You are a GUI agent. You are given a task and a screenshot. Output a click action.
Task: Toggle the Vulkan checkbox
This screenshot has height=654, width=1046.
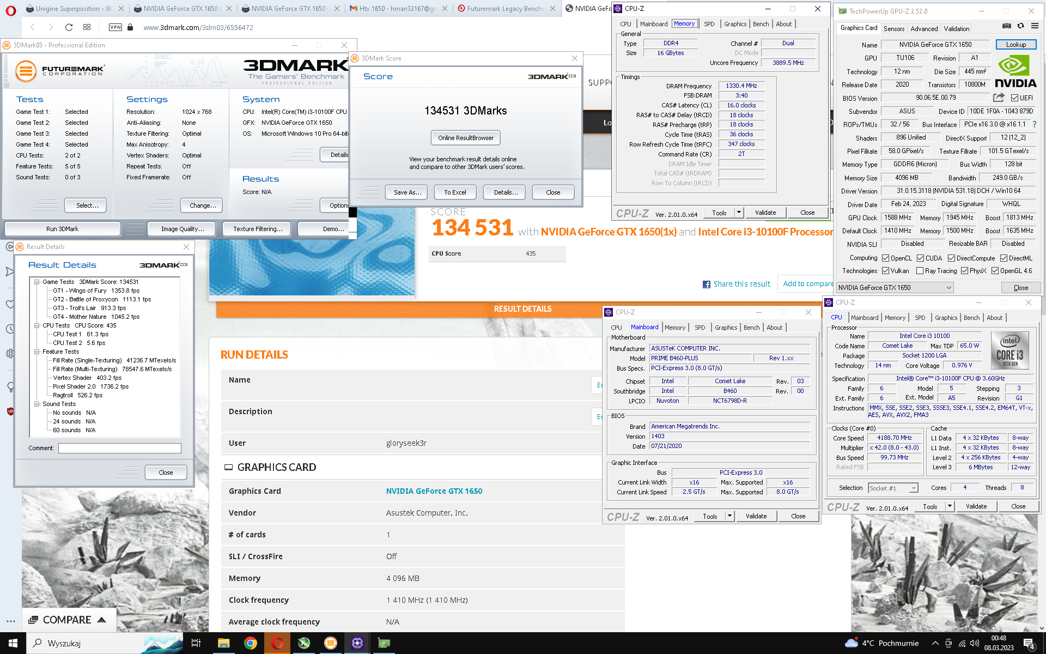tap(886, 271)
